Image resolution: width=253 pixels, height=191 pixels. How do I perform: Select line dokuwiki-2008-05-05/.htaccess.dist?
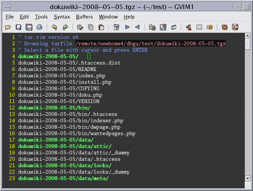coord(69,63)
